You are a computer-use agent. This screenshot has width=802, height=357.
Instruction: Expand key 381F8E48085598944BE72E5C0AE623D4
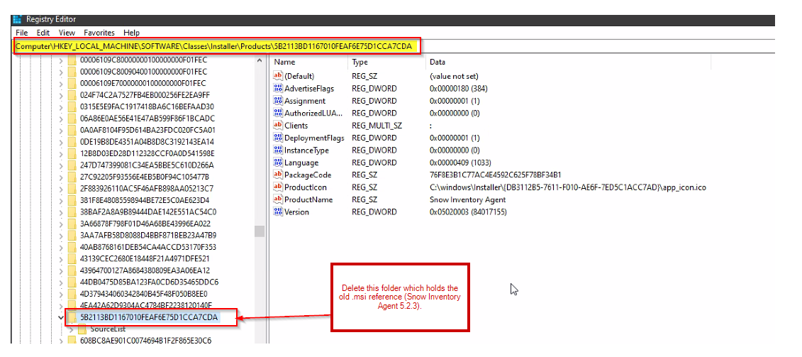coord(61,200)
